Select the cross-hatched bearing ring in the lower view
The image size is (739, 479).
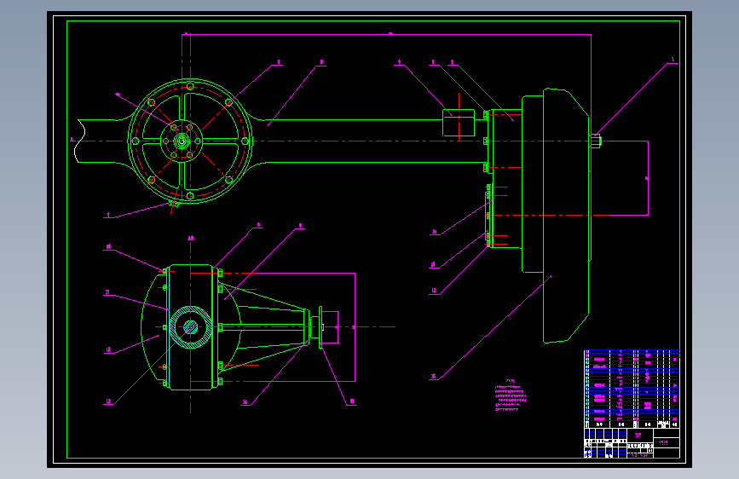[190, 326]
